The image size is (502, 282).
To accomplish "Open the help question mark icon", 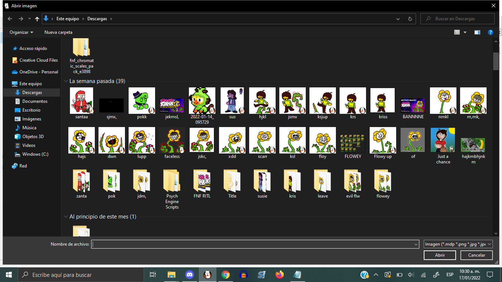I will click(x=490, y=32).
